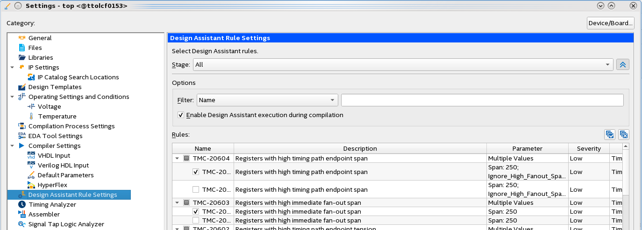
Task: Uncheck the first TMC-20604 child rule
Action: pos(196,172)
